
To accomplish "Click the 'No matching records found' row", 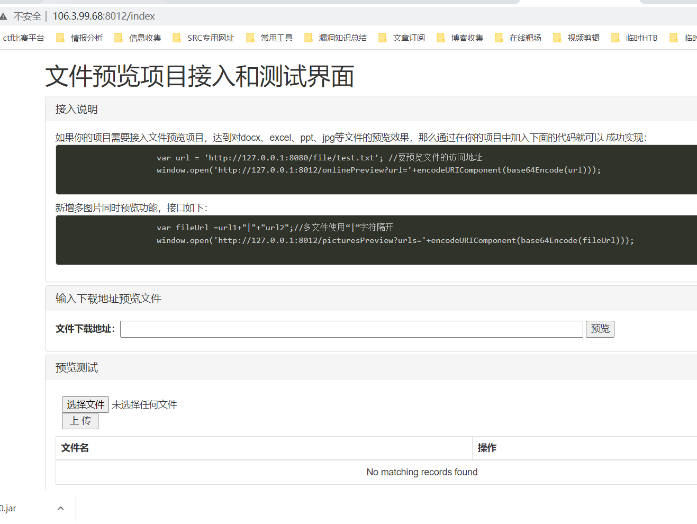I will tap(376, 472).
